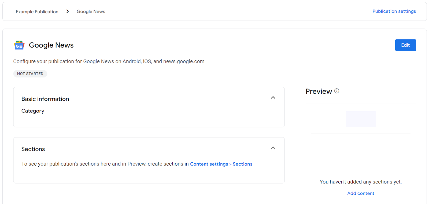Open the Content settings > Sections link
The image size is (429, 204).
(221, 164)
